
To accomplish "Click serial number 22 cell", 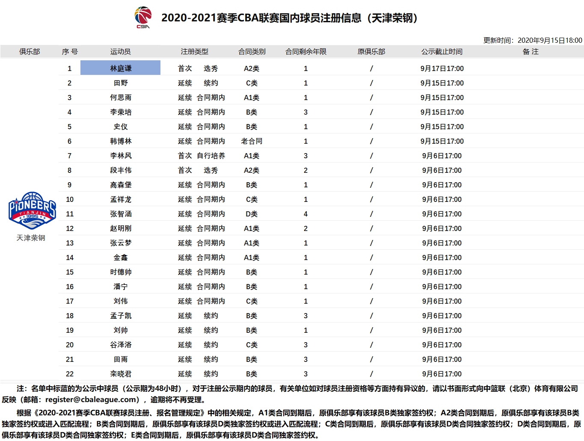I will point(70,374).
